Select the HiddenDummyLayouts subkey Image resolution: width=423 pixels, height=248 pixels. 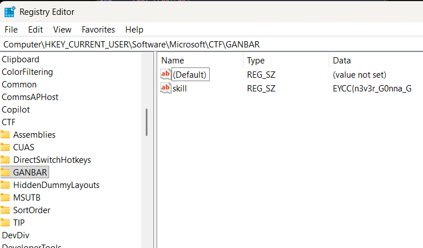57,185
